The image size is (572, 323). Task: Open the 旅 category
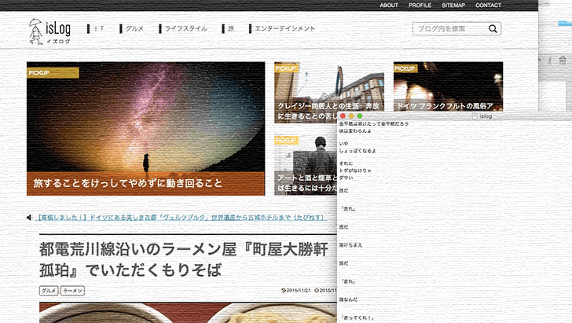[x=228, y=28]
